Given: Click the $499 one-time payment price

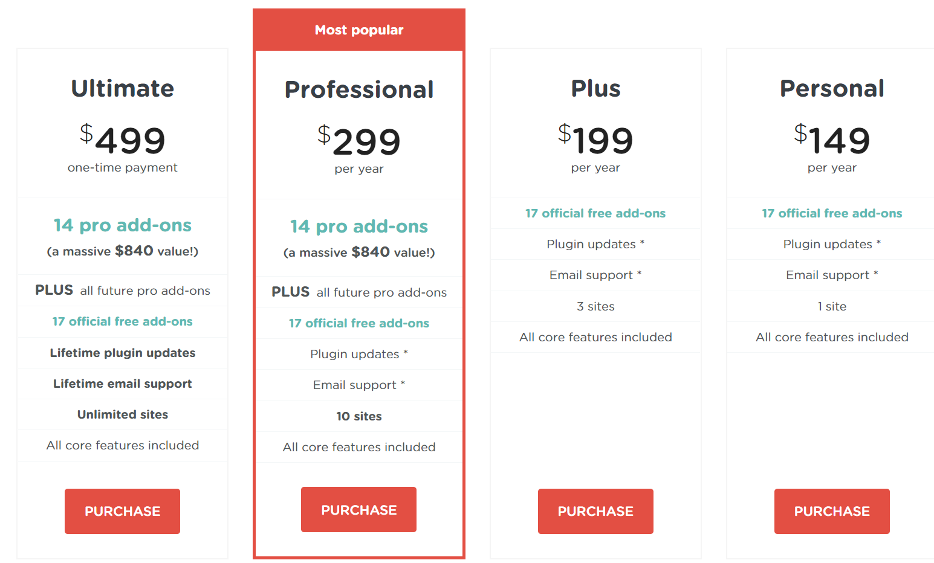Looking at the screenshot, I should tap(129, 141).
